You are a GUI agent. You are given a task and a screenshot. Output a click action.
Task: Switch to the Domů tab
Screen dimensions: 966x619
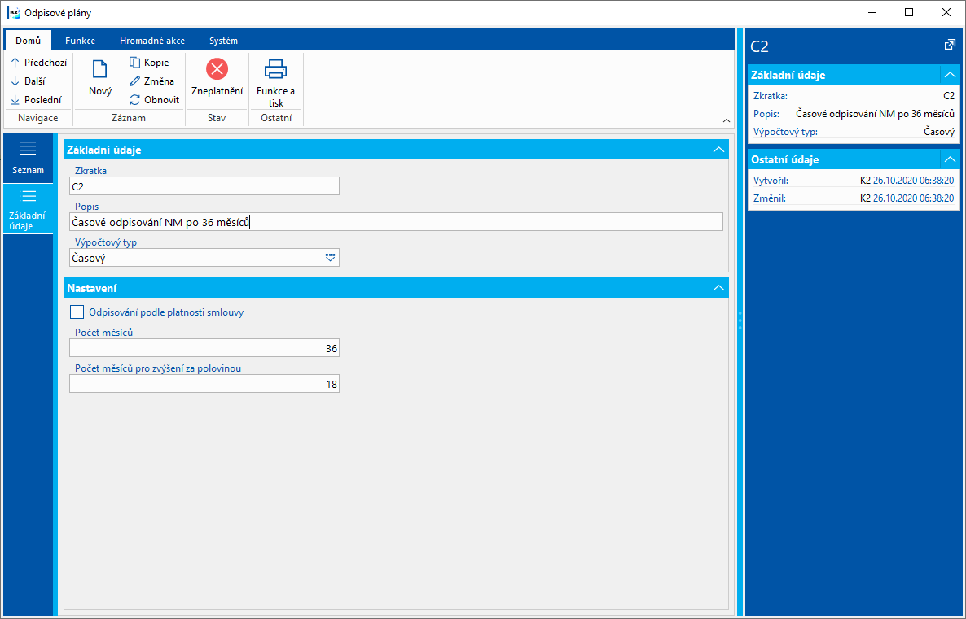pyautogui.click(x=29, y=41)
